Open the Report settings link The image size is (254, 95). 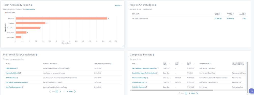[30, 9]
